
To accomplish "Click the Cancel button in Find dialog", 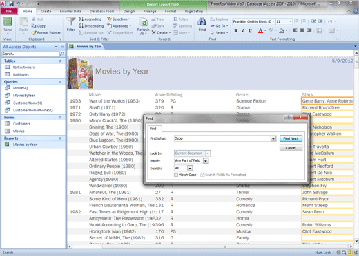I will coord(291,148).
